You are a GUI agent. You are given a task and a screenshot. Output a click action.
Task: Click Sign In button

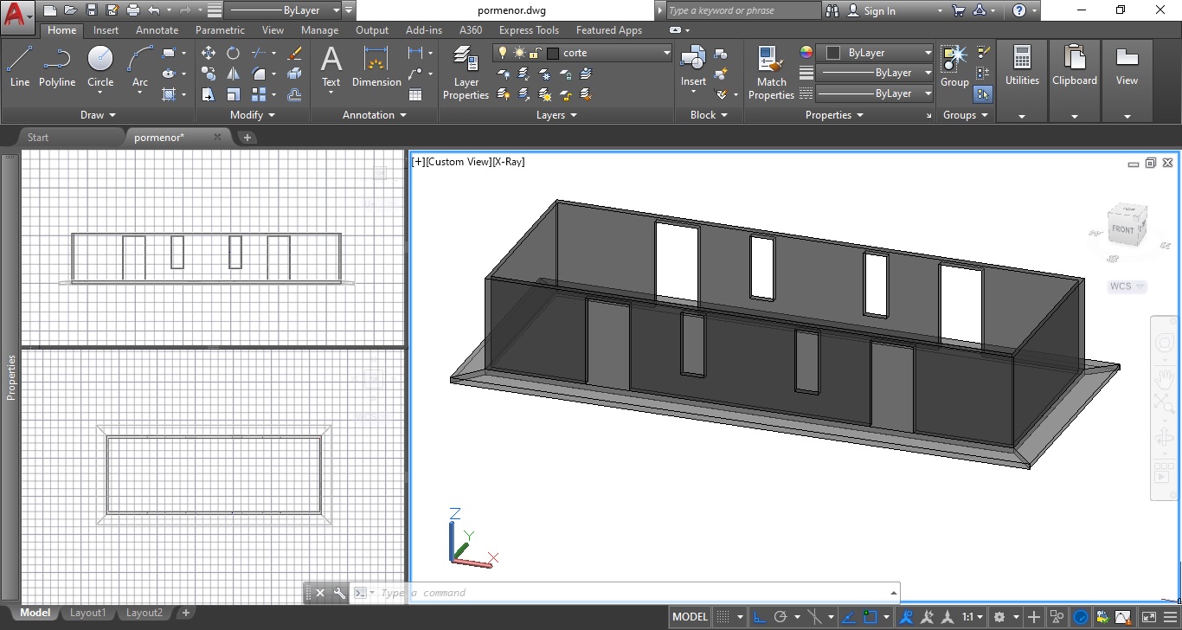pyautogui.click(x=870, y=10)
